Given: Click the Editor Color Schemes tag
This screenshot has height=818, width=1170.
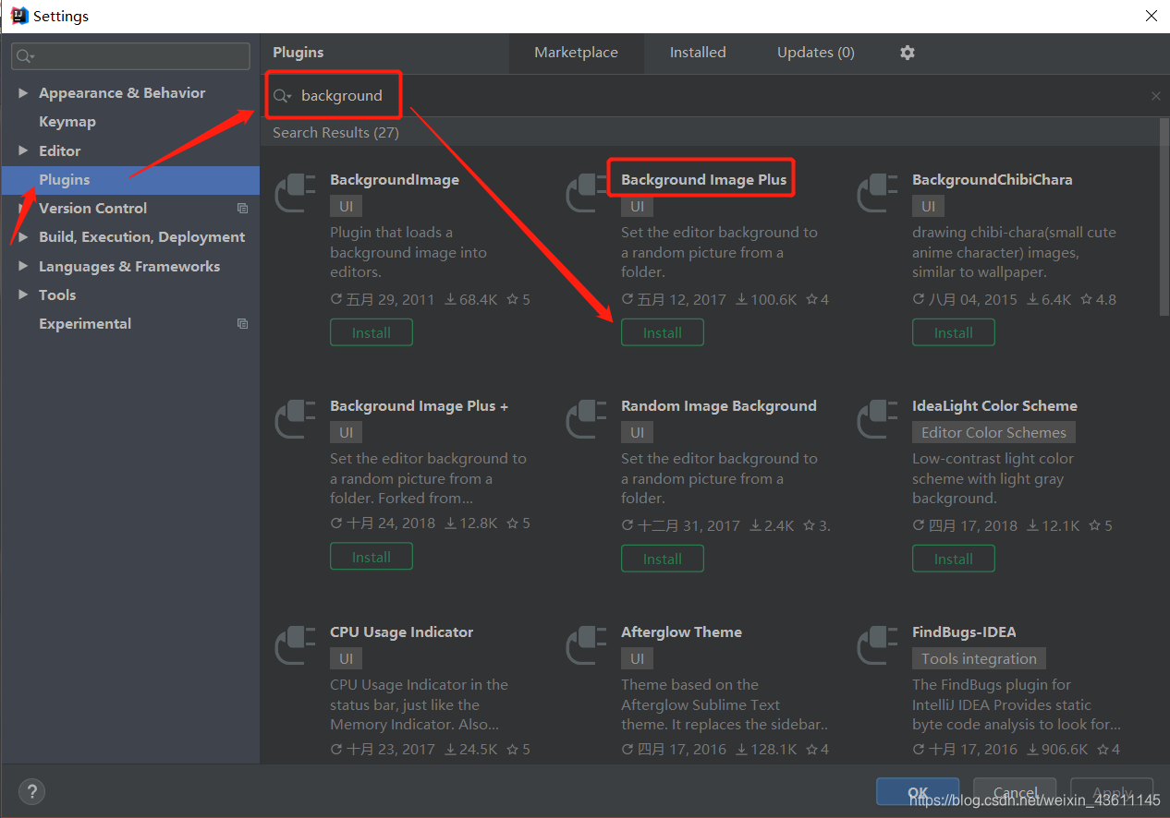Looking at the screenshot, I should coord(993,432).
